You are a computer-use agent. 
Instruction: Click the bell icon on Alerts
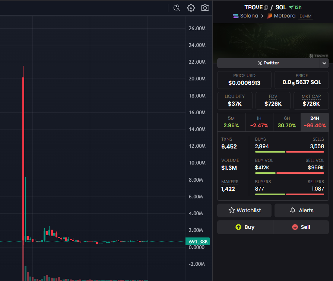293,210
